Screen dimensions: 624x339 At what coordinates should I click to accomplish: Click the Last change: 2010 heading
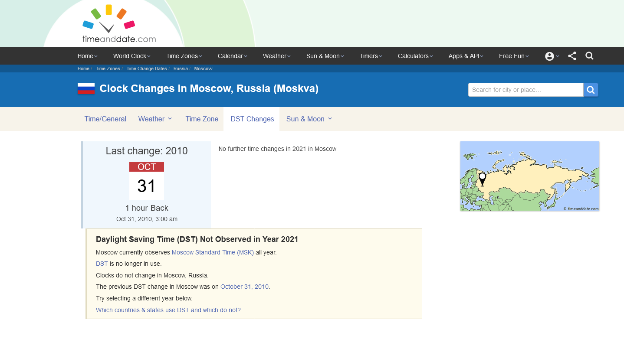(x=147, y=151)
